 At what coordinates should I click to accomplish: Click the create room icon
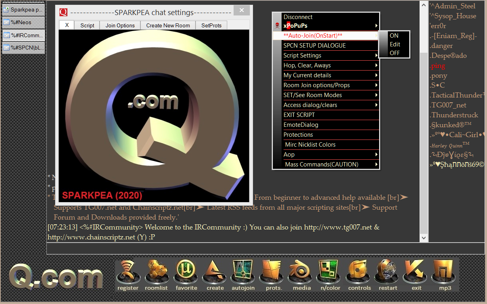click(x=215, y=275)
